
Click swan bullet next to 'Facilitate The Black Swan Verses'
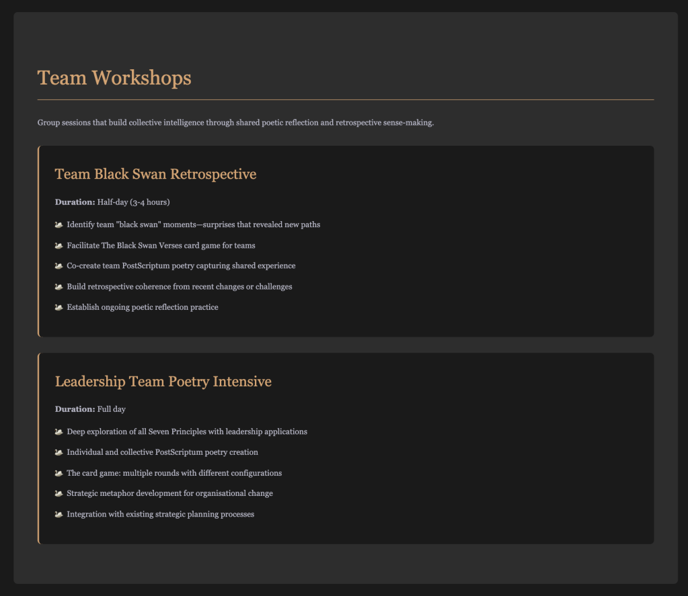(59, 245)
